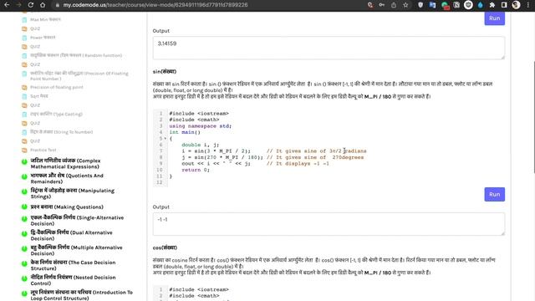535x301 pixels.
Task: Open the String To Number lesson
Action: coord(61,132)
